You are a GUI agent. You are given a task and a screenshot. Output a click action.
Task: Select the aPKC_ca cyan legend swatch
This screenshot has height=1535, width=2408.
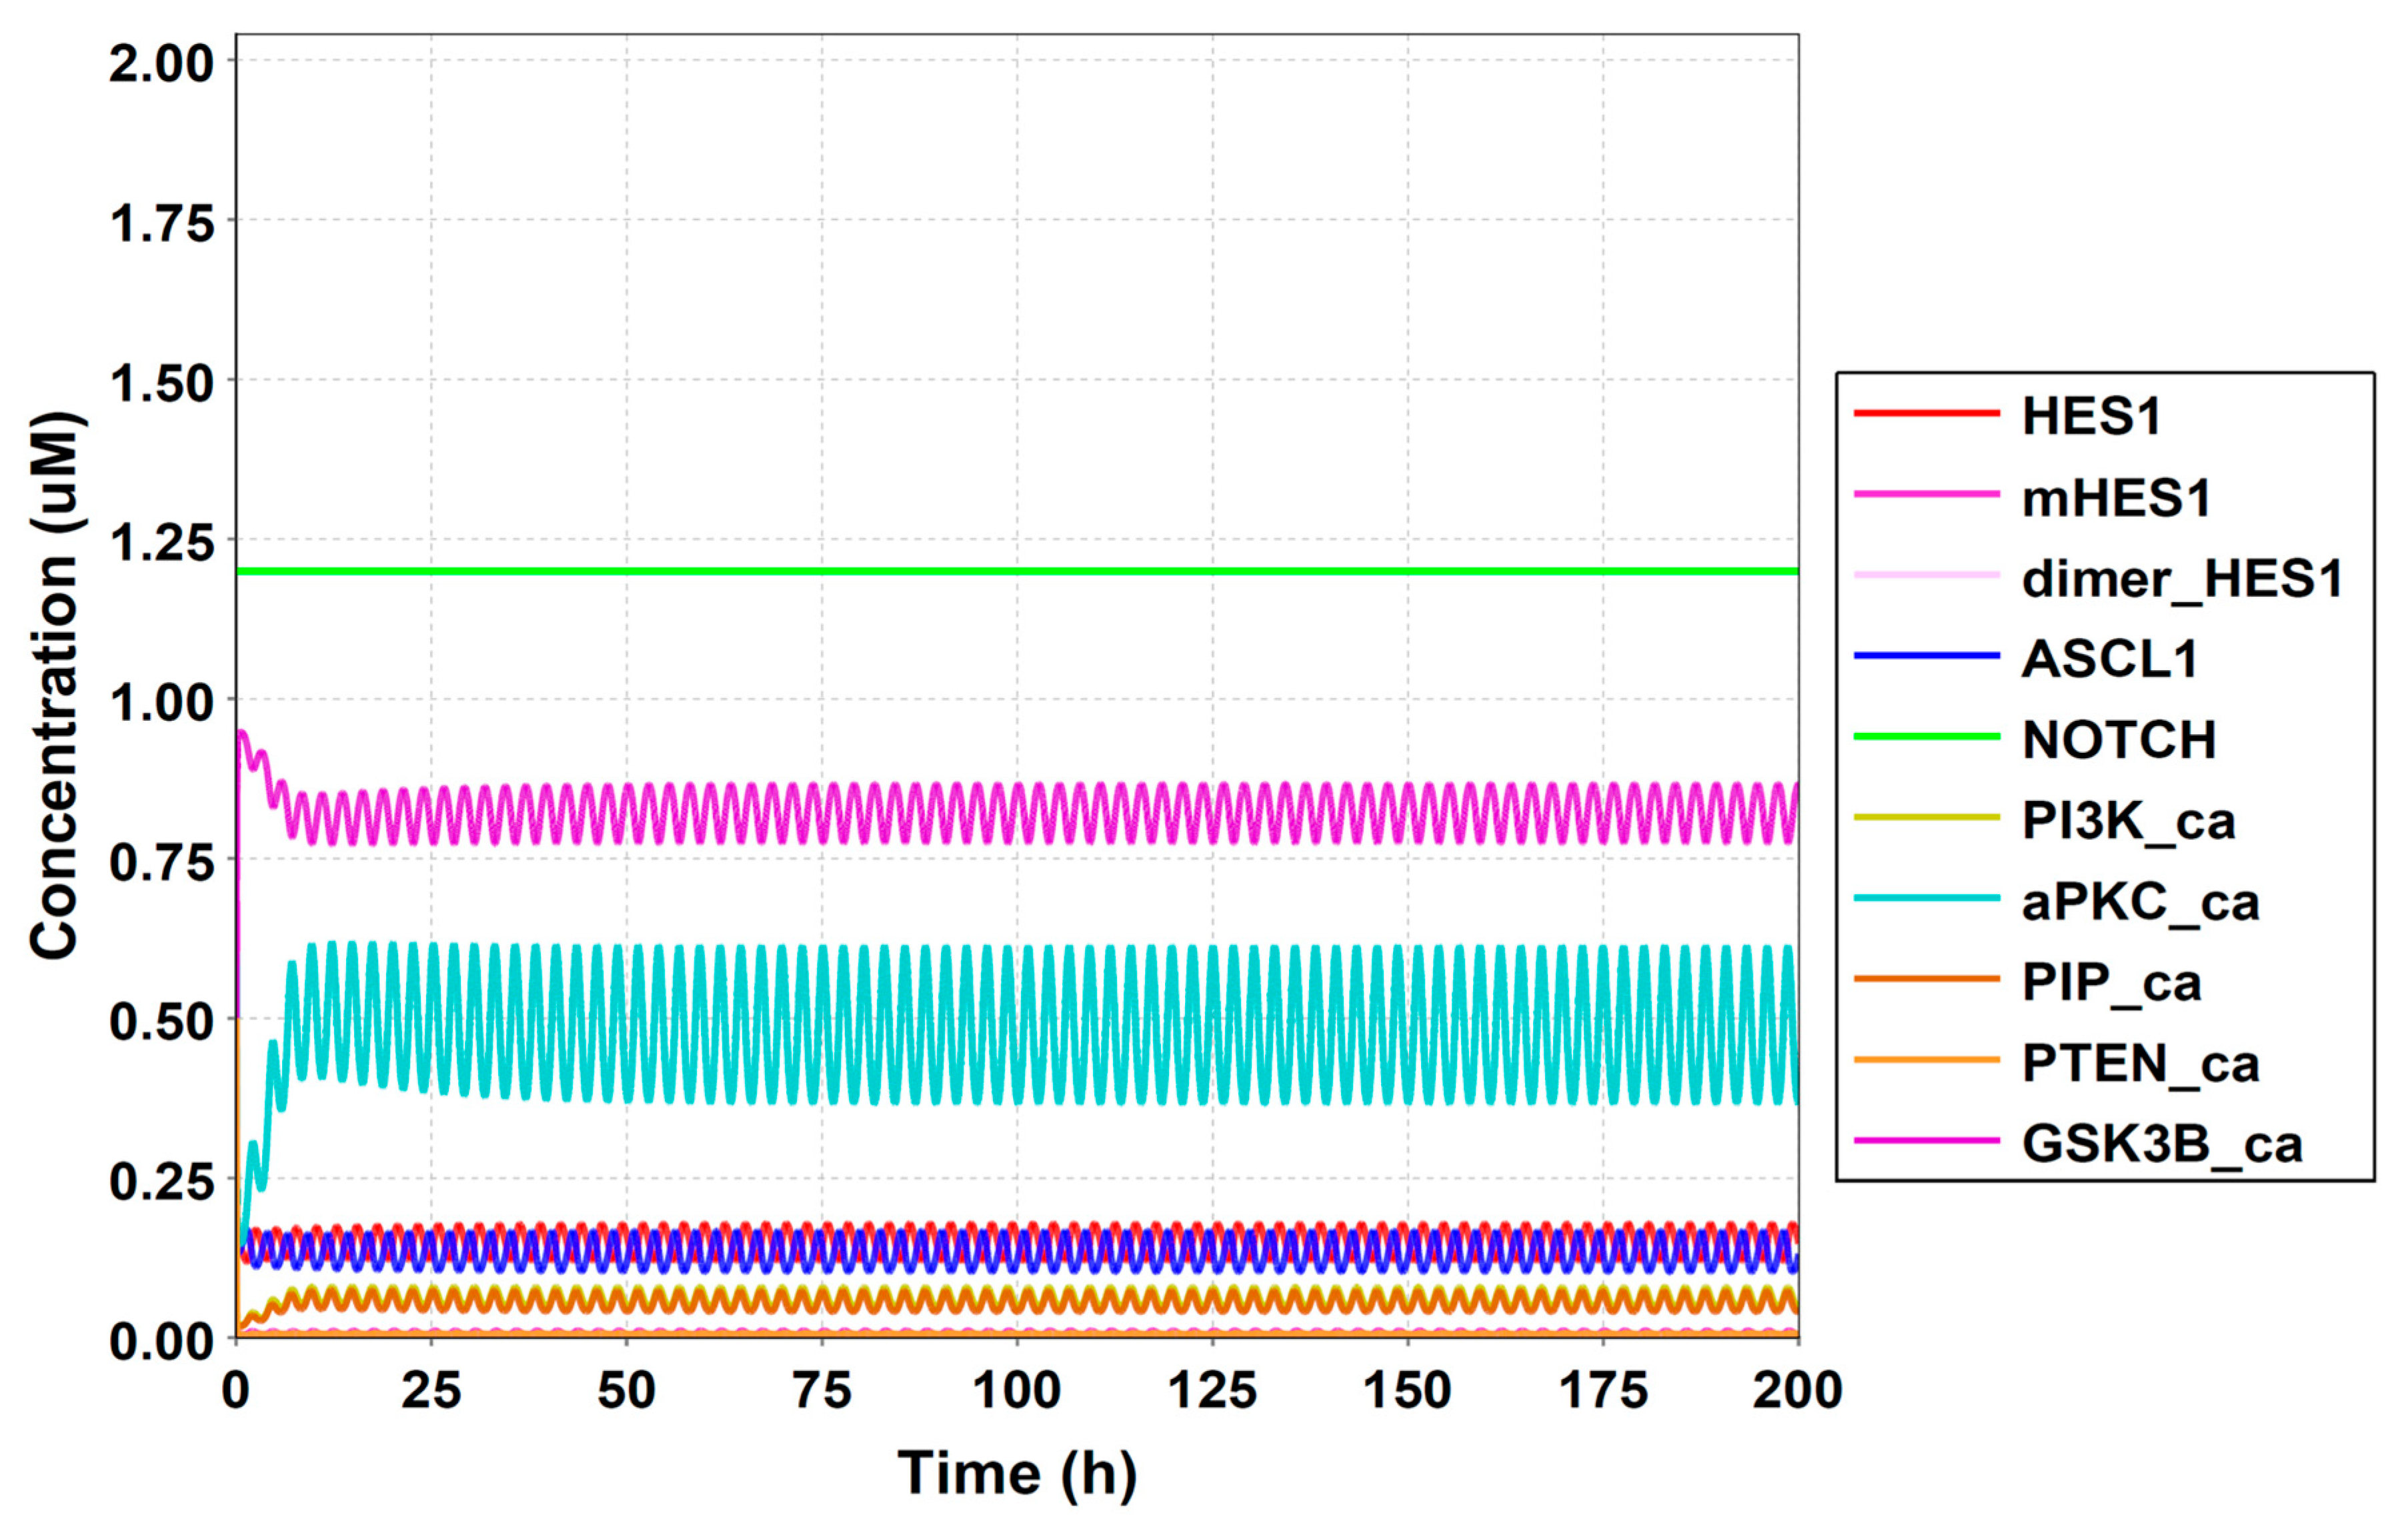click(1926, 898)
